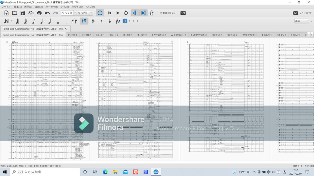Rewind playback to the start
The image size is (314, 176).
click(109, 13)
